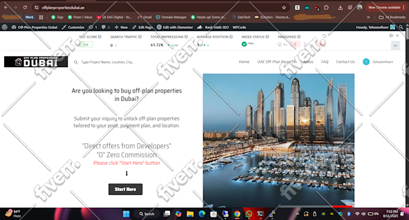
Task: Close the Rank Math analytics bar
Action: tap(397, 35)
